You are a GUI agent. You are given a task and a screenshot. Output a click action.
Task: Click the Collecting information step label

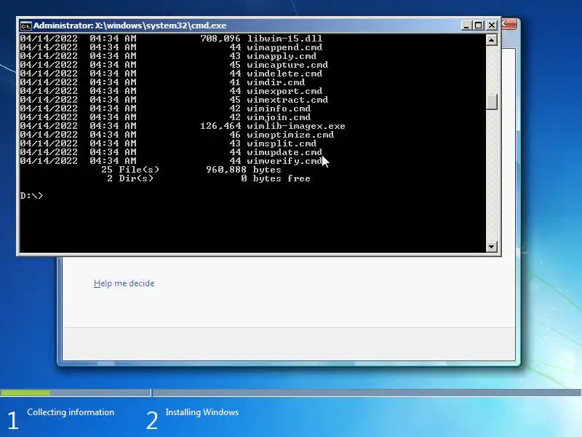coord(71,412)
